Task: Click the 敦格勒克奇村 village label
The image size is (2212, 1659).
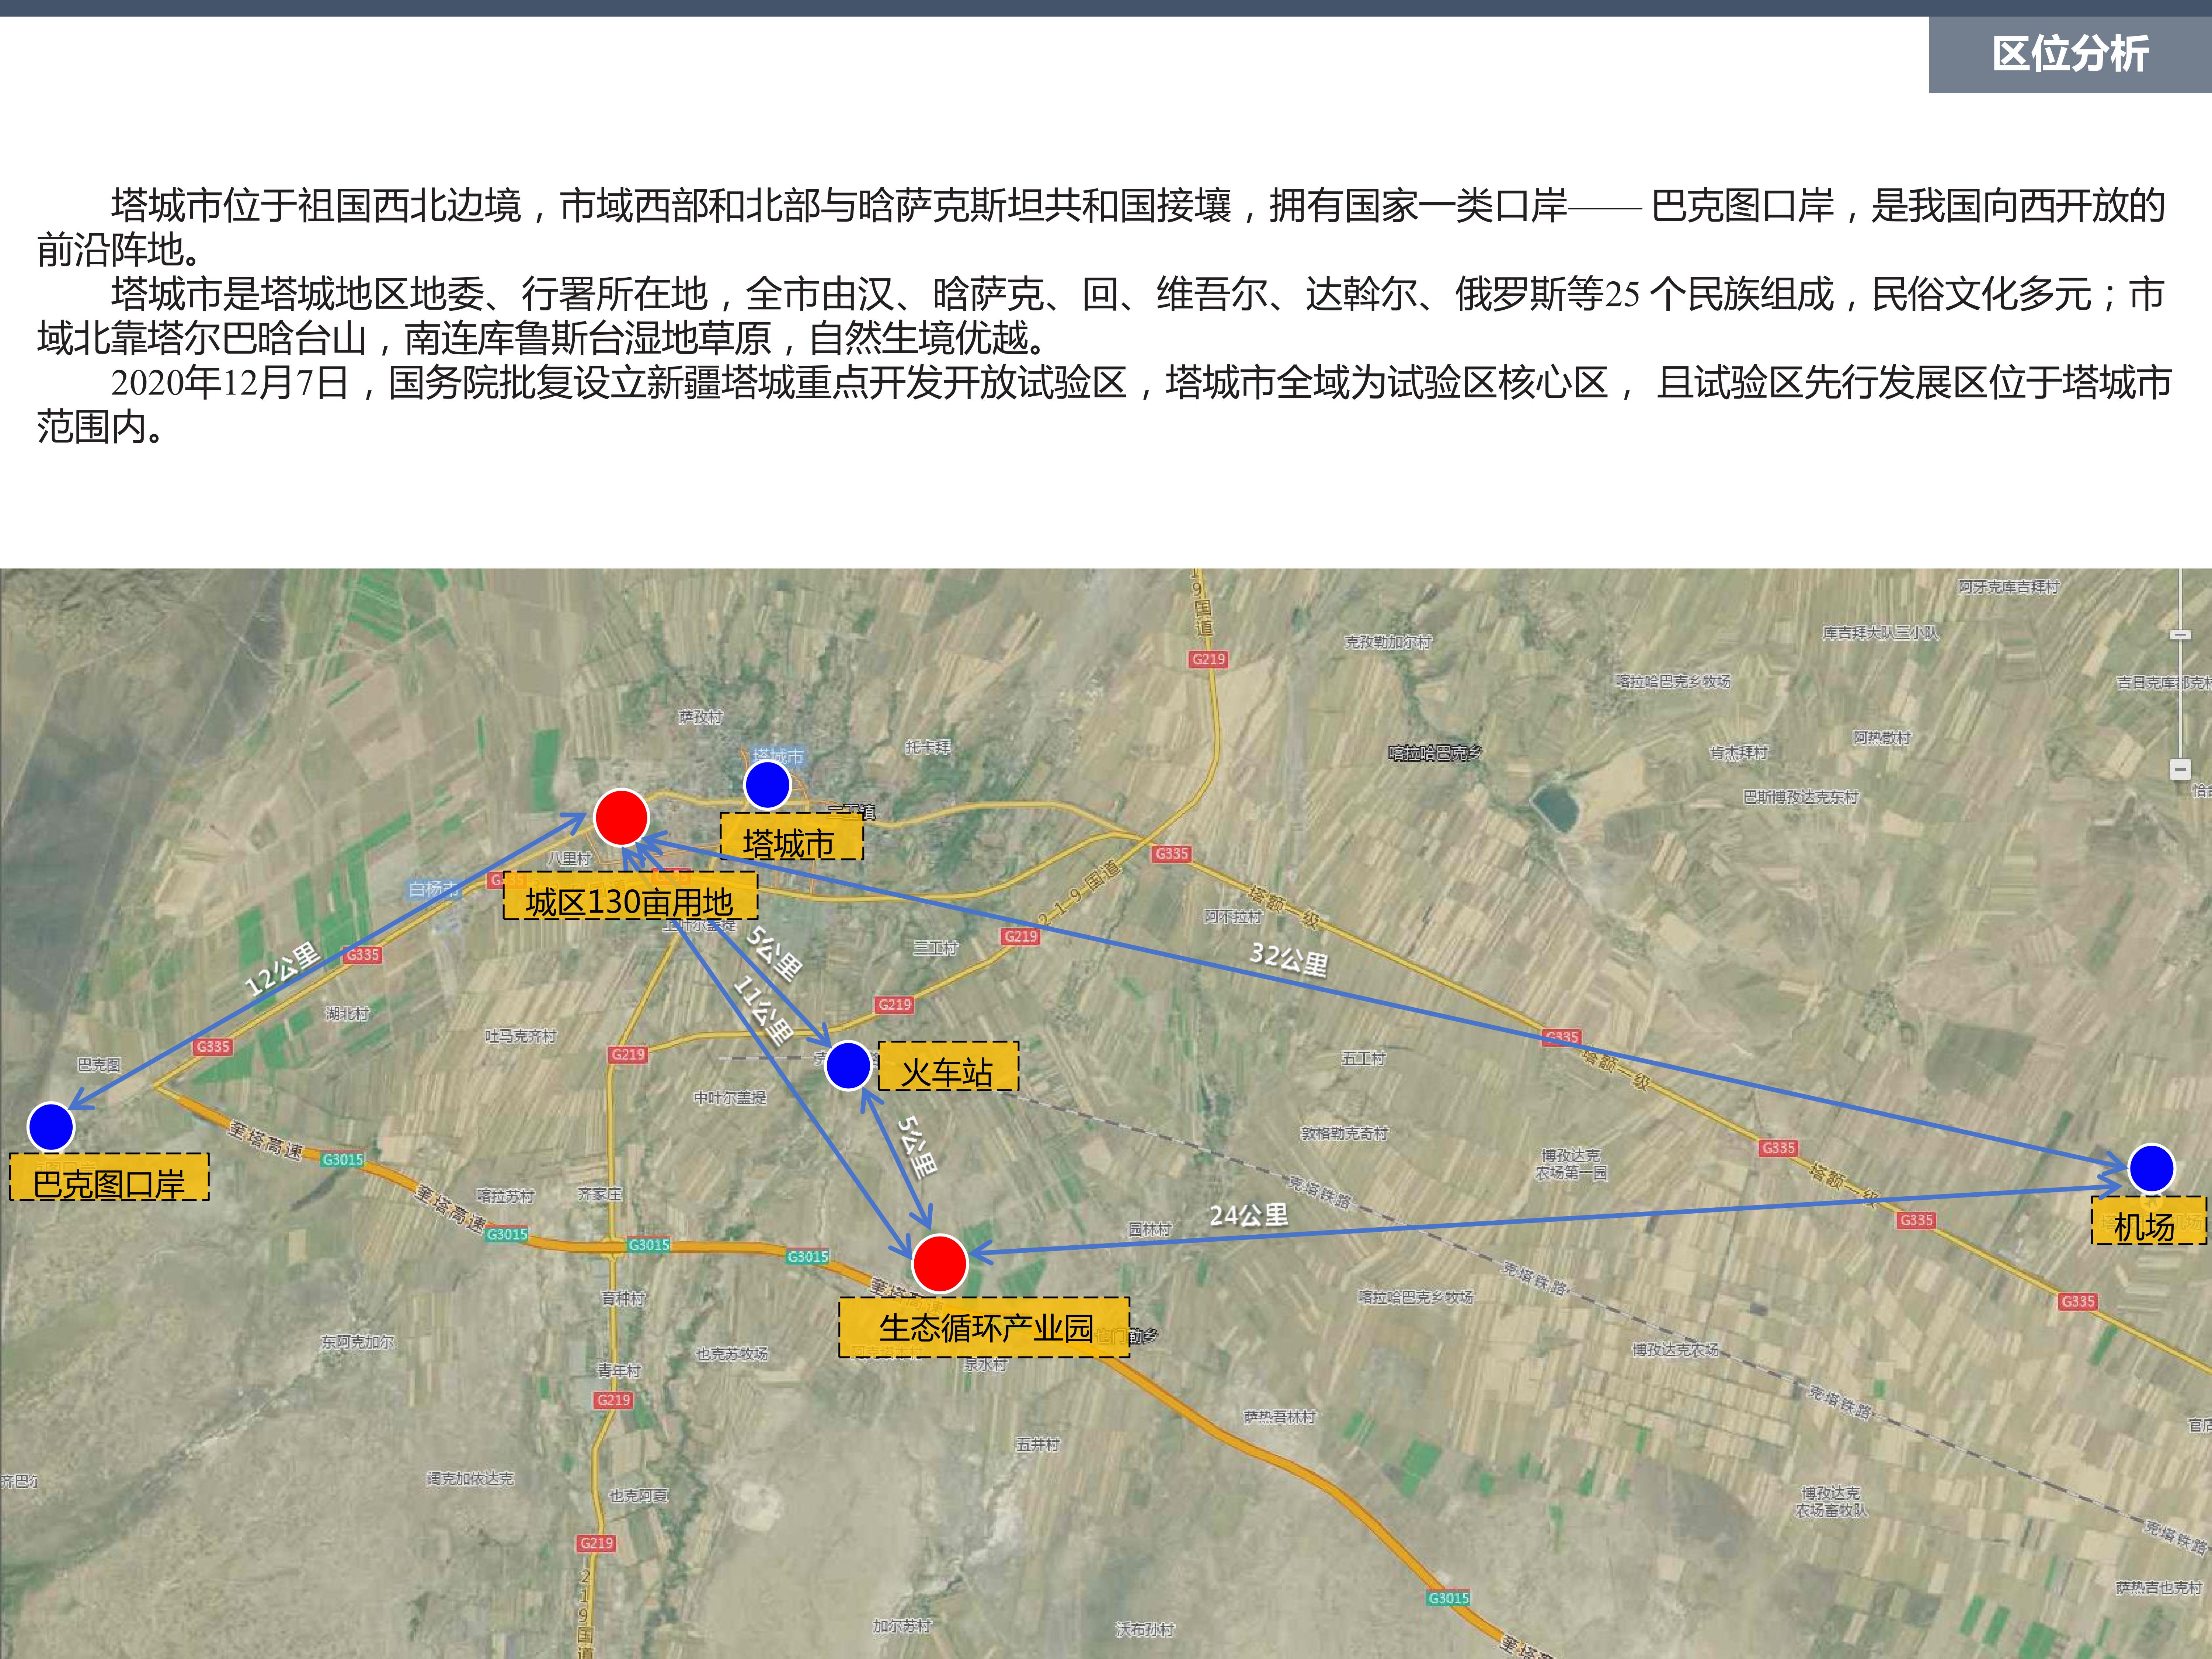Action: pos(1344,1133)
